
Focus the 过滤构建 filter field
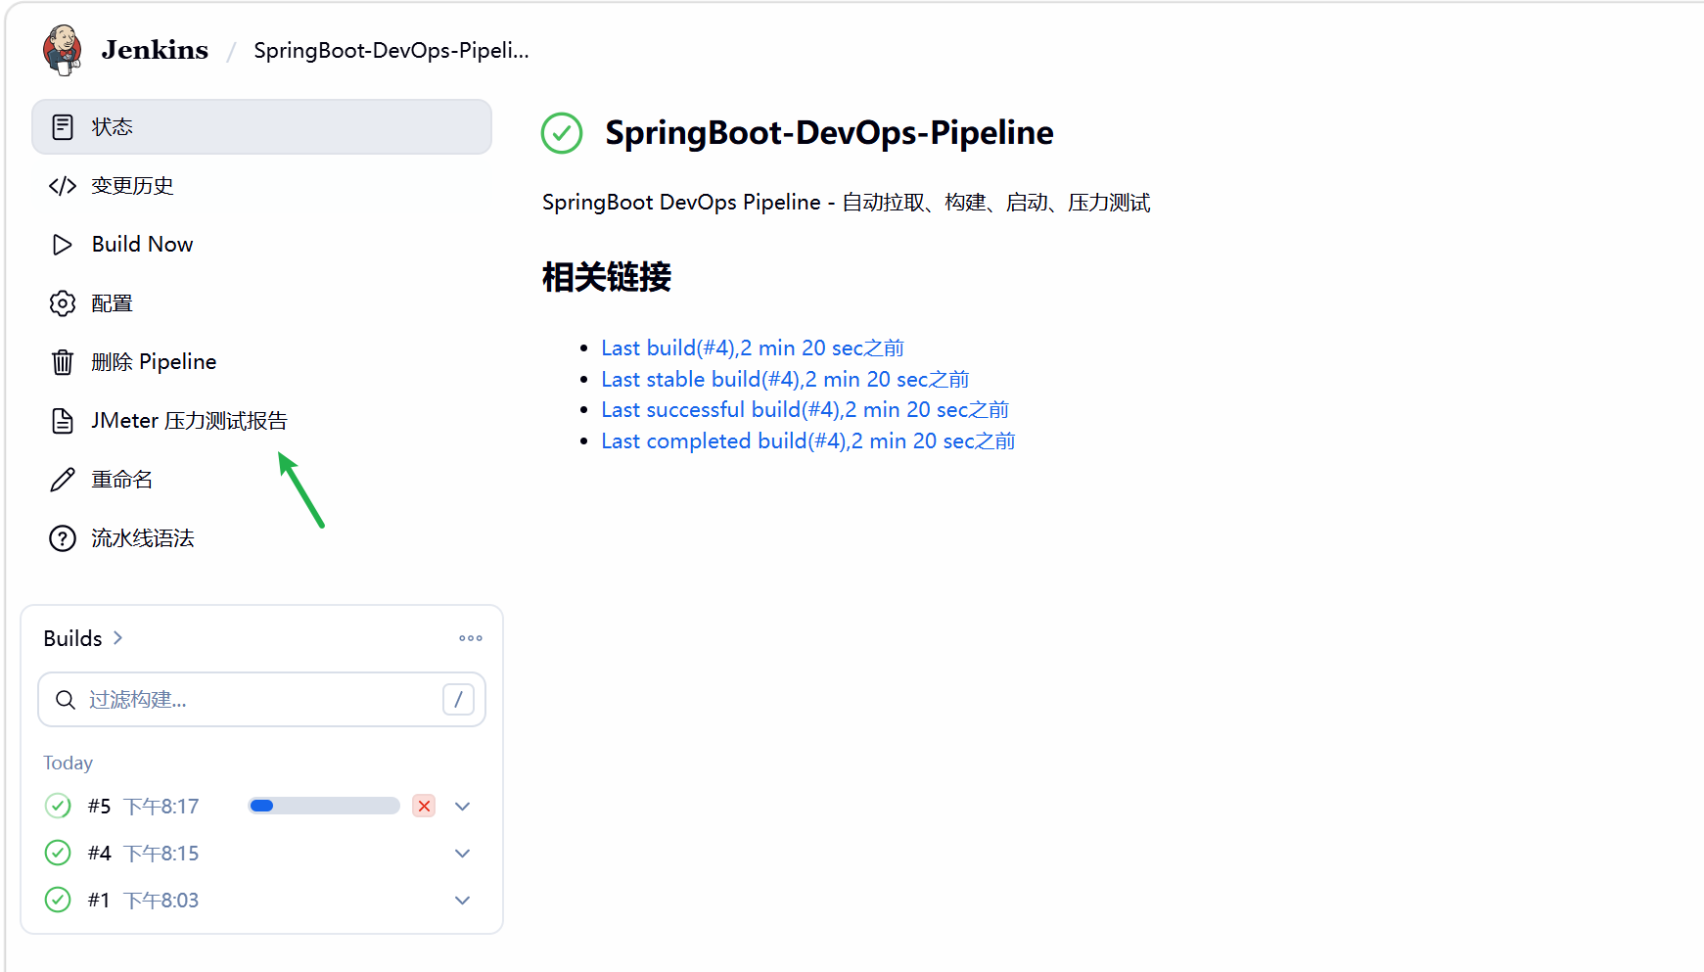261,700
